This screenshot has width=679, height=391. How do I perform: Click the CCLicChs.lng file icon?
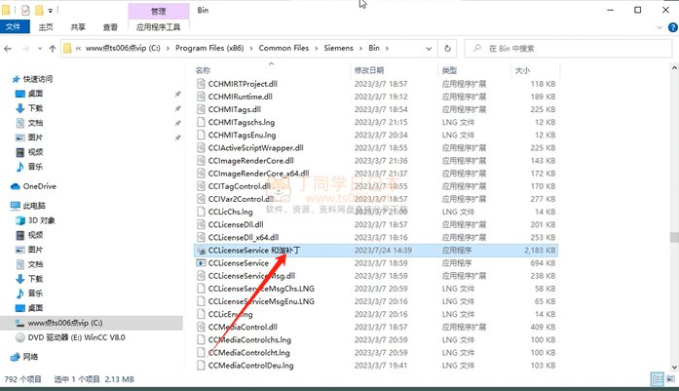201,212
